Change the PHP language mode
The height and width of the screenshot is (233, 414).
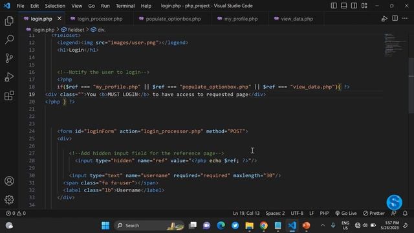point(324,213)
